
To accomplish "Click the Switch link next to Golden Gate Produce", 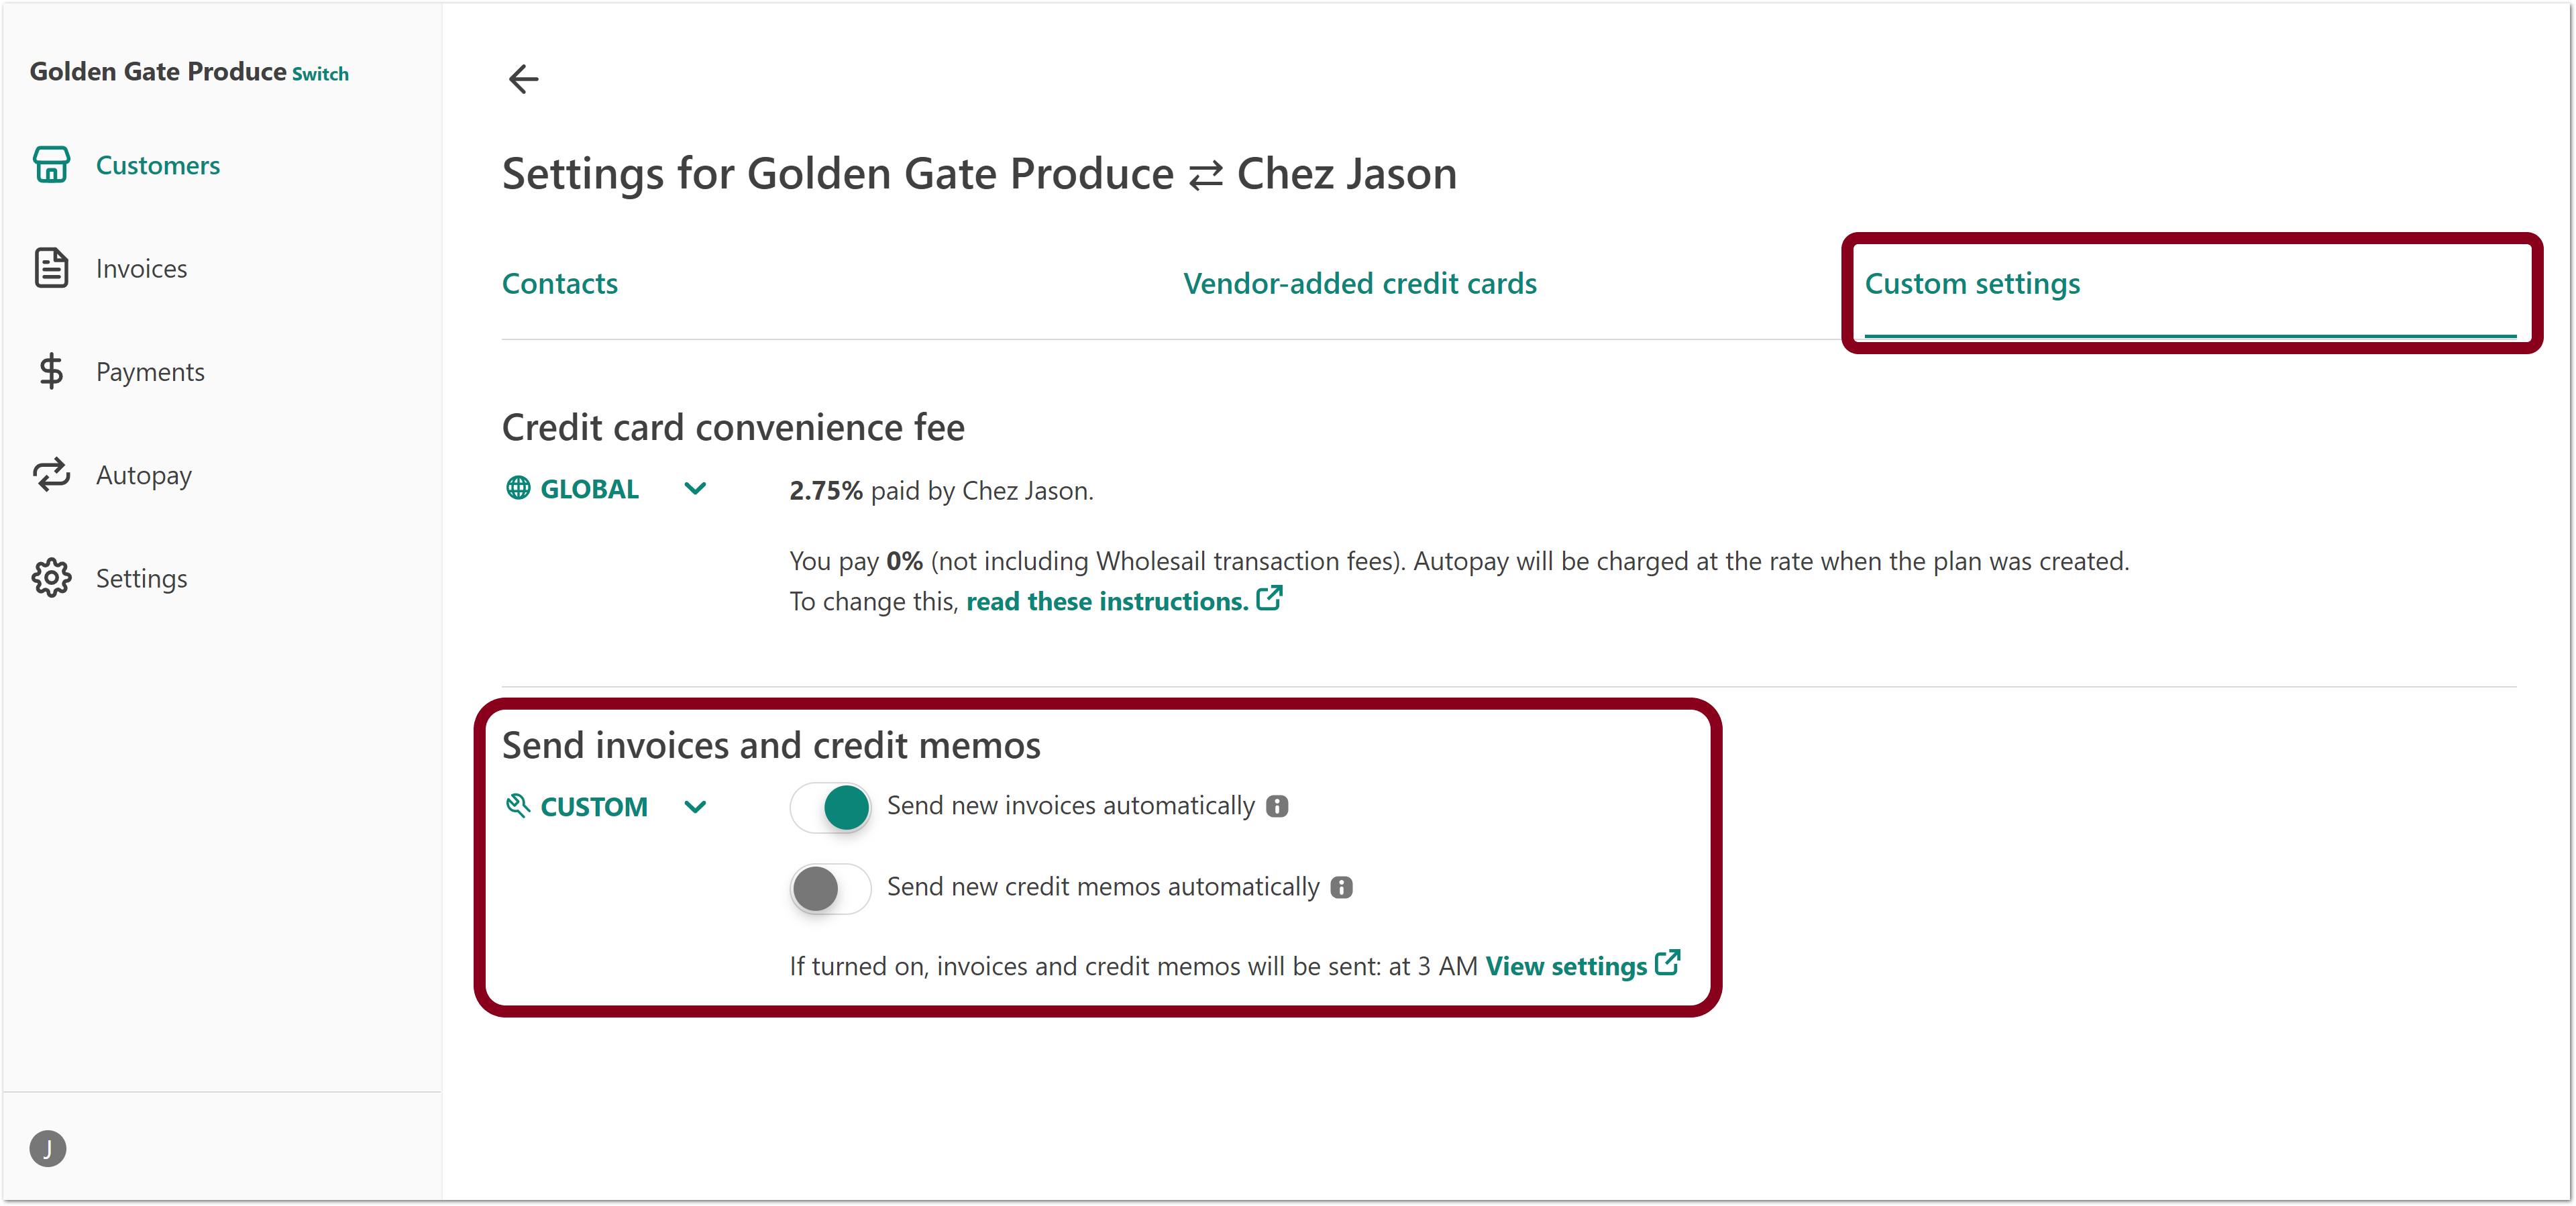I will (319, 74).
